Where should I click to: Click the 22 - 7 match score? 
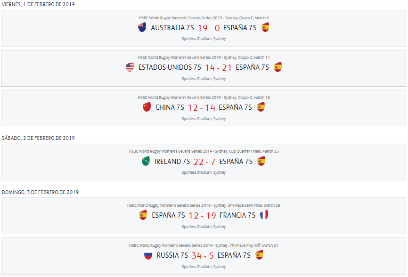pos(204,162)
